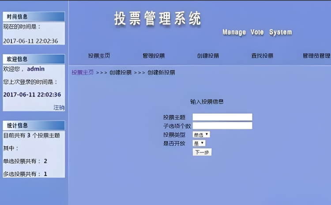
Task: Expand the 投票类型 dropdown
Action: tap(201, 134)
